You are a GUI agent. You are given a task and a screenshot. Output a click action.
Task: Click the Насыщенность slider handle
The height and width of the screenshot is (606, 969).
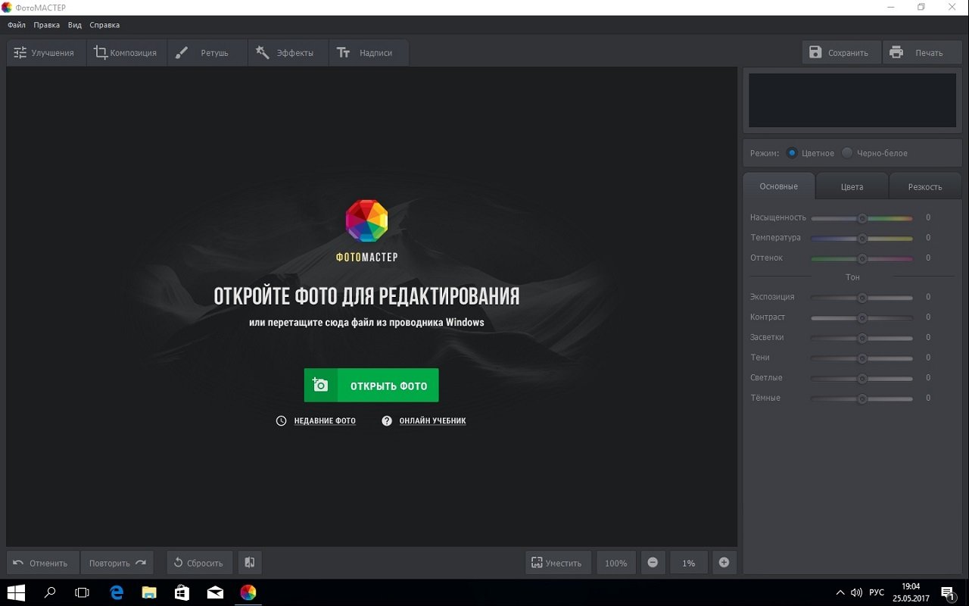[x=862, y=218]
